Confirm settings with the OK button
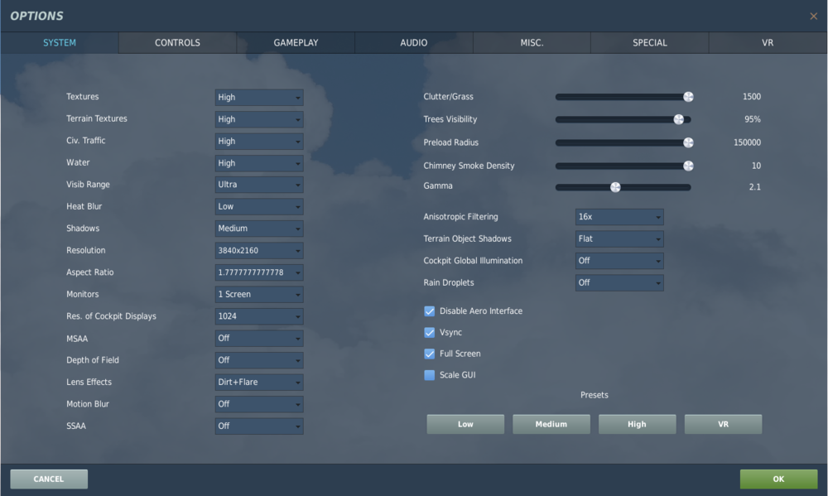 [777, 479]
